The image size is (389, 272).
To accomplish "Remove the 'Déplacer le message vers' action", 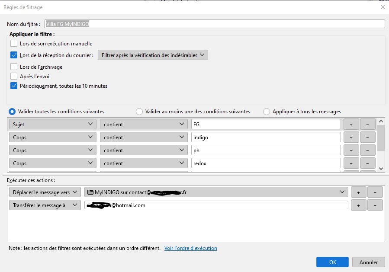I will (x=375, y=192).
